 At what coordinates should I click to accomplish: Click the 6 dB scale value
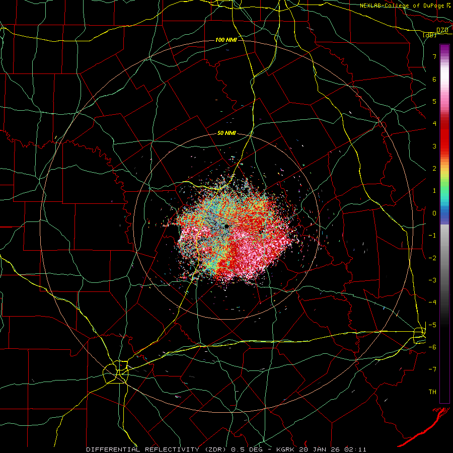tap(434, 79)
